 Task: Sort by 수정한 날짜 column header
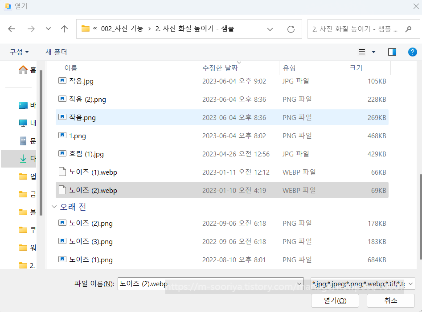pyautogui.click(x=220, y=68)
